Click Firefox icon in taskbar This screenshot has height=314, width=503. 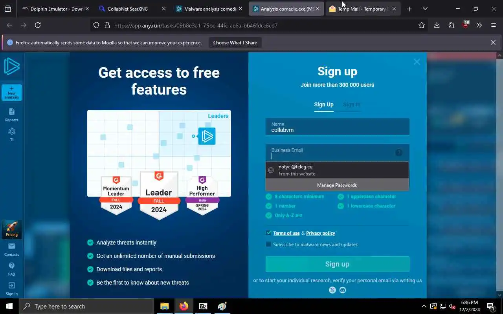184,306
